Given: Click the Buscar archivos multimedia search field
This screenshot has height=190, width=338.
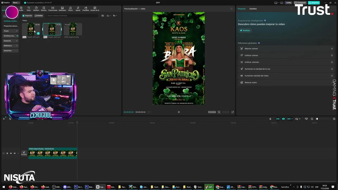Looking at the screenshot, I should point(71,16).
